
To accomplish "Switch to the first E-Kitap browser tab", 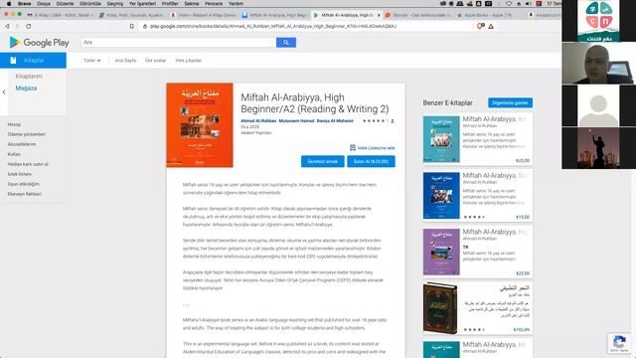I will (61, 15).
